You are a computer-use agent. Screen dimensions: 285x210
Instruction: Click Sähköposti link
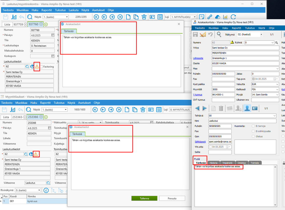click(x=200, y=142)
